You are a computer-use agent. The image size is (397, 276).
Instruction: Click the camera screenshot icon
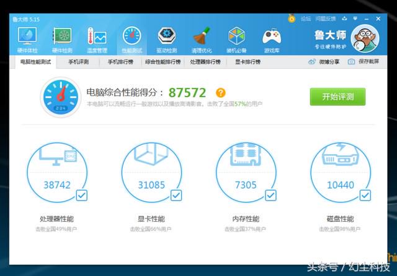coord(351,62)
